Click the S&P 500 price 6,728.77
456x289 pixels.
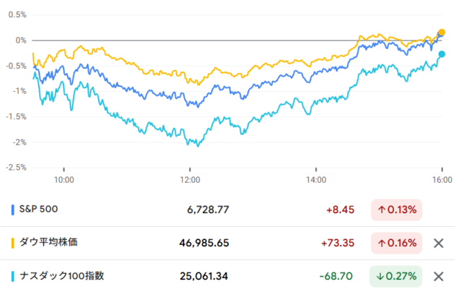point(208,210)
